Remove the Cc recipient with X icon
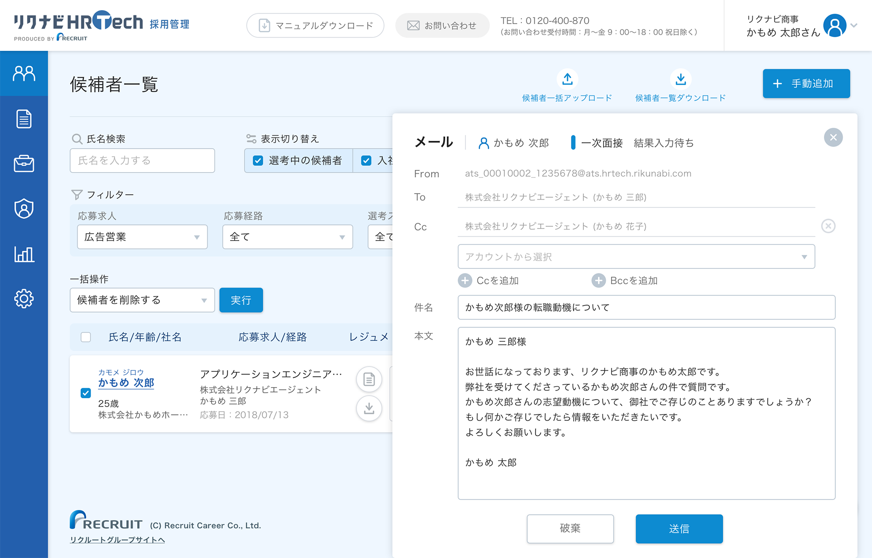 click(x=828, y=226)
